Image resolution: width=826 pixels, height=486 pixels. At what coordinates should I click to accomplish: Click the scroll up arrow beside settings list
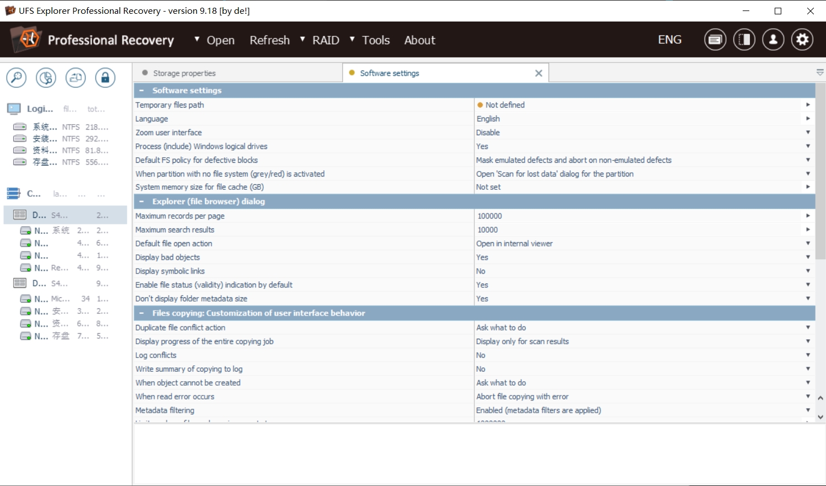(820, 398)
